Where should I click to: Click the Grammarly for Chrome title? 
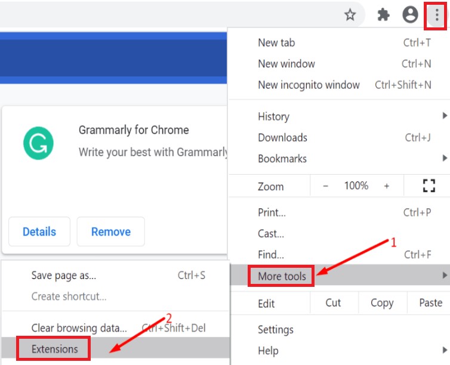[134, 130]
